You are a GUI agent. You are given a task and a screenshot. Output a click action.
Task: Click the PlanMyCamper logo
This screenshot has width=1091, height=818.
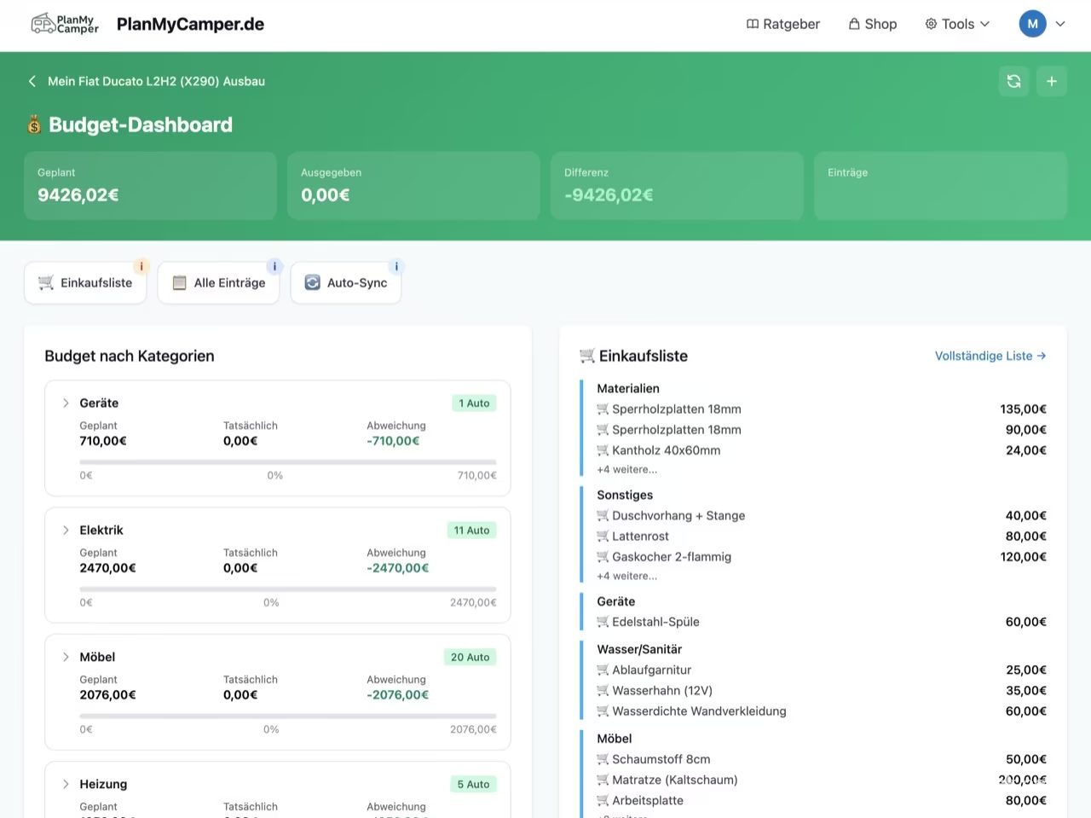click(x=65, y=24)
